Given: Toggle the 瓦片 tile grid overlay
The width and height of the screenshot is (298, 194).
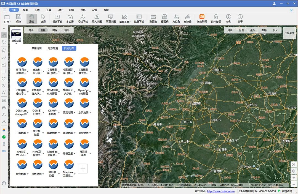Looking at the screenshot, I should pos(275,30).
